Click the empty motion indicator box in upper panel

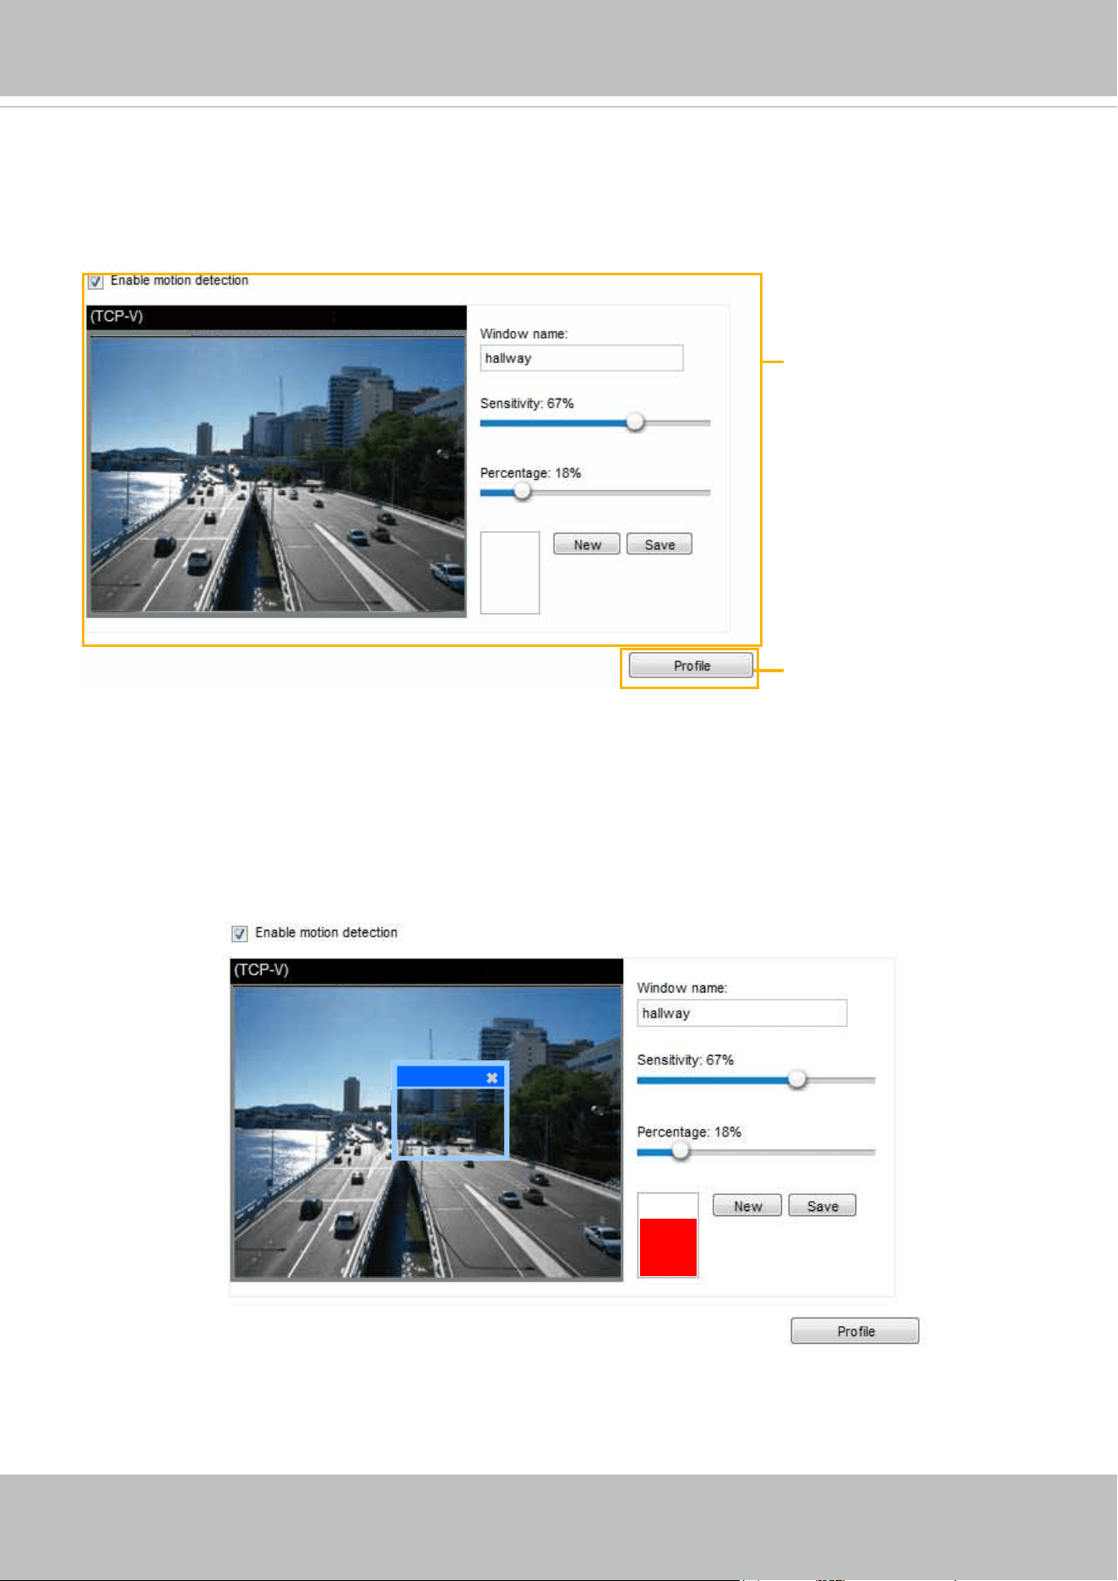point(510,573)
